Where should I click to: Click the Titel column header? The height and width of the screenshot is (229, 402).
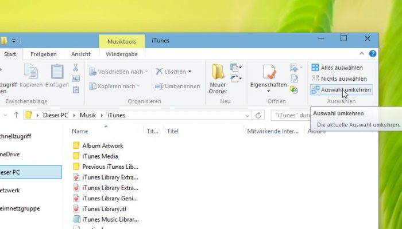[x=172, y=131]
